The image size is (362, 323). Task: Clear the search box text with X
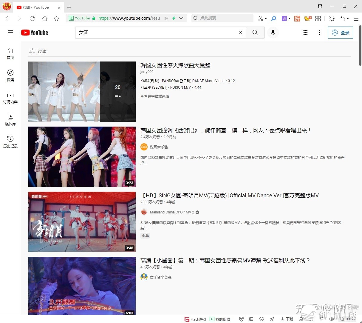(240, 33)
